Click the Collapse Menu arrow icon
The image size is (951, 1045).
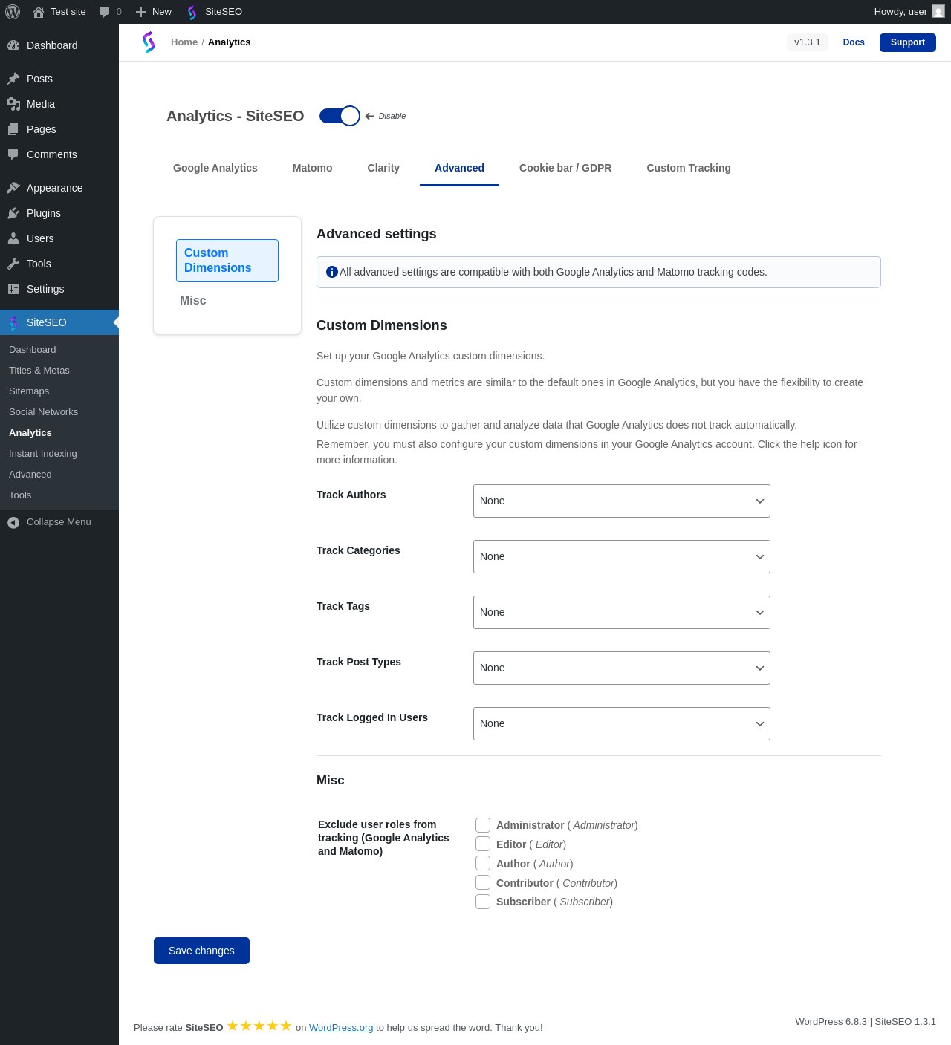13,522
